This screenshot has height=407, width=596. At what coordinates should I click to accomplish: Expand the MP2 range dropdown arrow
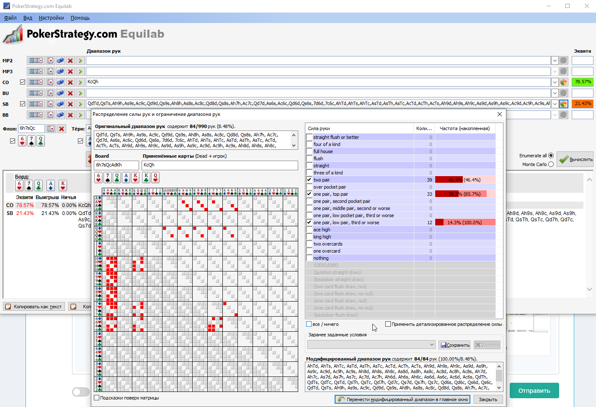coord(555,61)
